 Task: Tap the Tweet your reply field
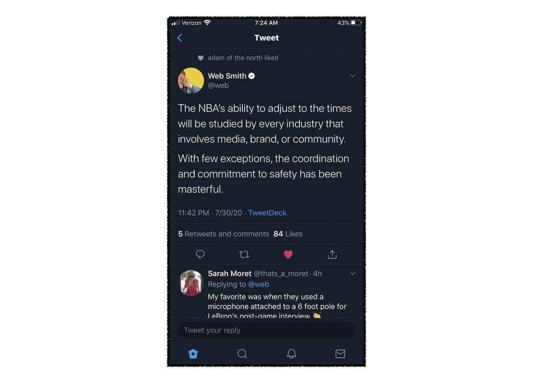(266, 330)
